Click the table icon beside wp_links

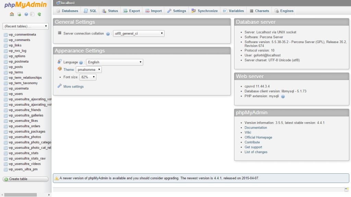point(5,45)
